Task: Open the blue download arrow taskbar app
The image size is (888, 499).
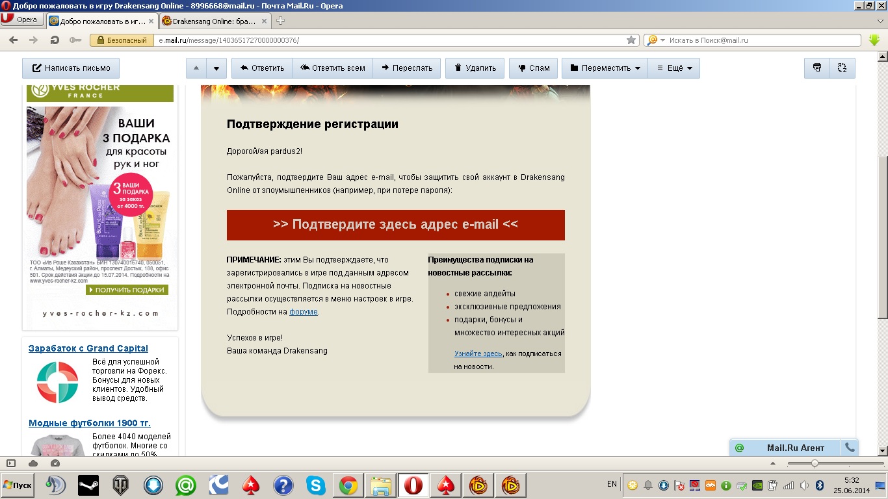Action: pos(153,485)
